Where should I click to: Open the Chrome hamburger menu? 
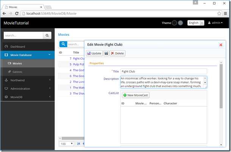[225, 14]
